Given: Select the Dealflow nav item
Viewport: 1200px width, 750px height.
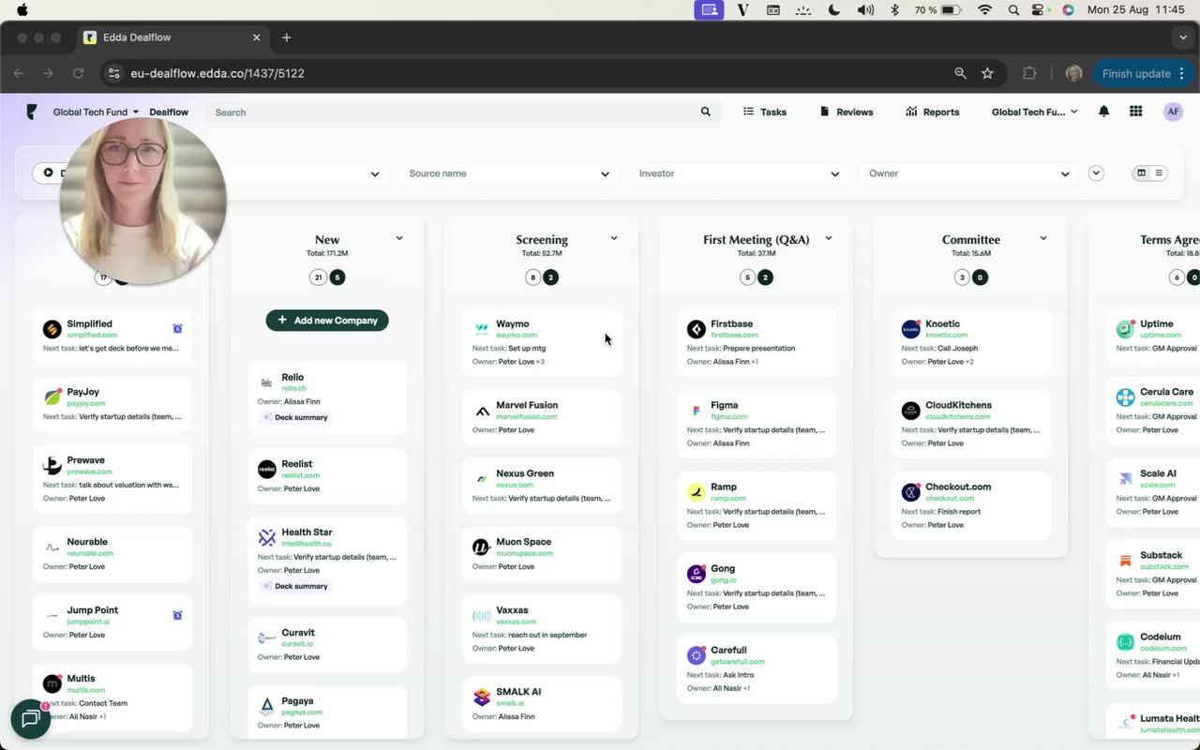Looking at the screenshot, I should pyautogui.click(x=169, y=112).
